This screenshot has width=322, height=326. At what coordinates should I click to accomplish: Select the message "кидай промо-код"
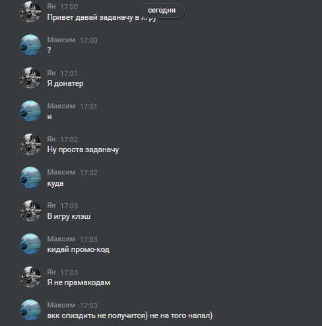tap(78, 249)
